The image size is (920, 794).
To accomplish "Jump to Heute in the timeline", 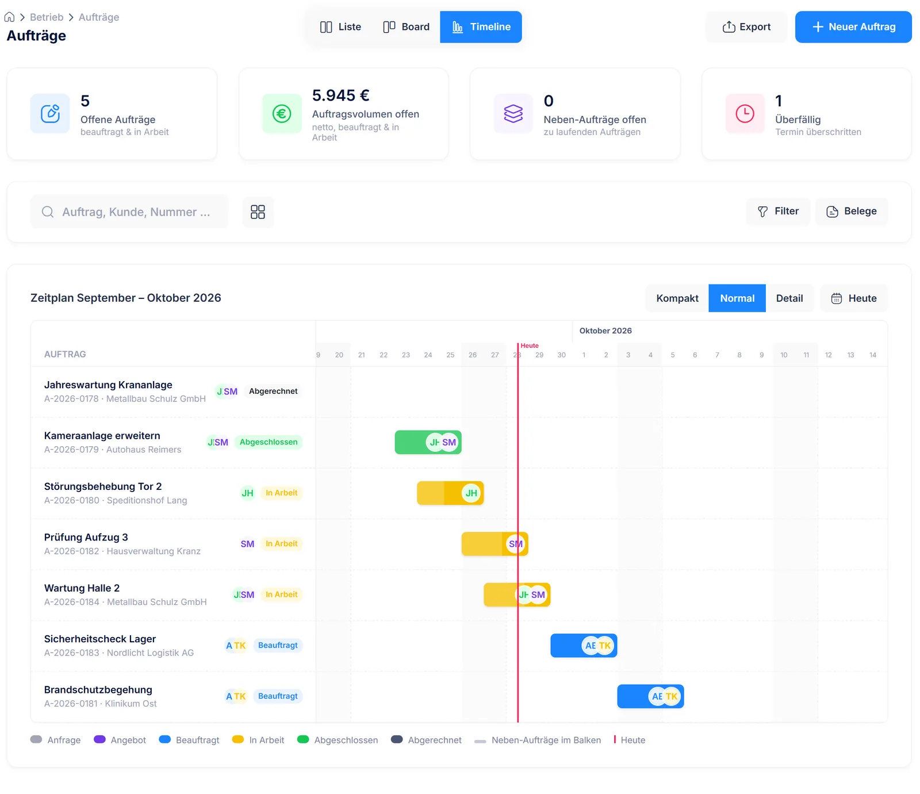I will (854, 298).
